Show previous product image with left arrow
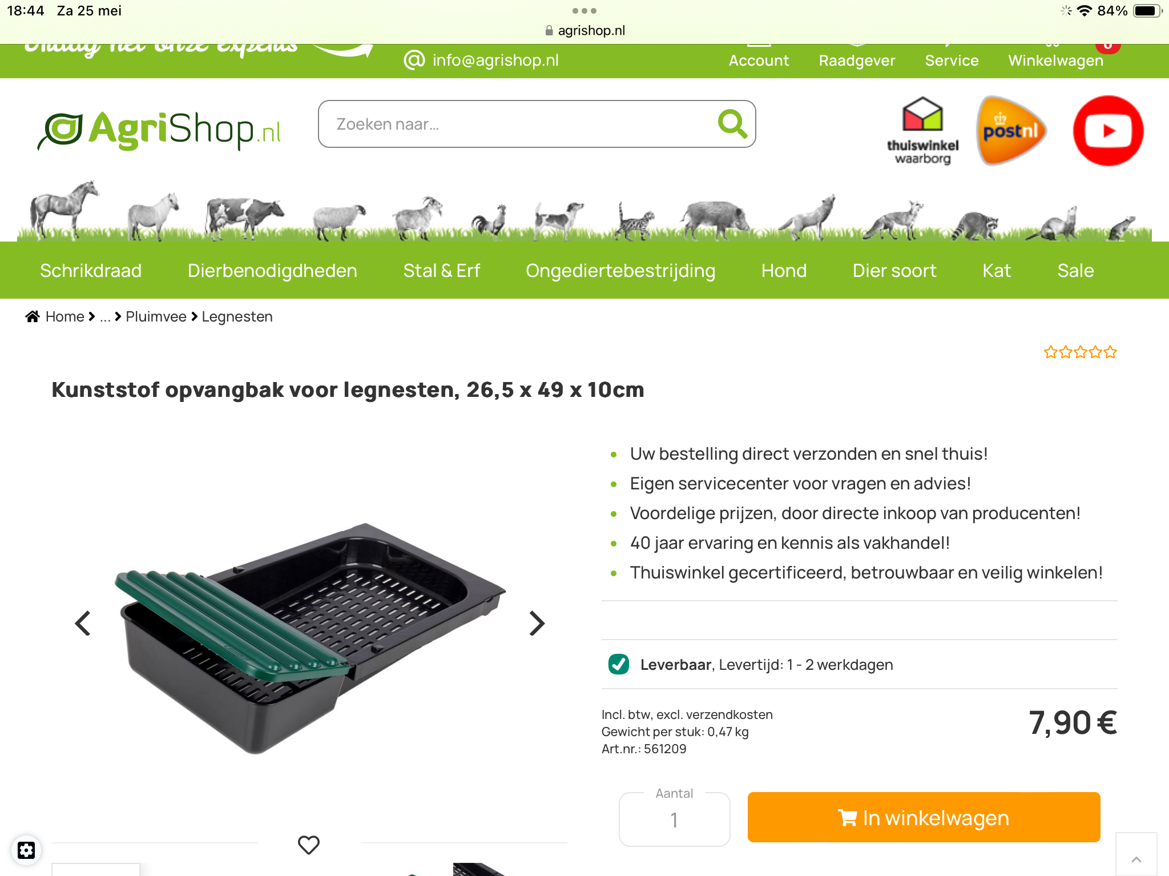This screenshot has width=1169, height=876. [x=83, y=623]
